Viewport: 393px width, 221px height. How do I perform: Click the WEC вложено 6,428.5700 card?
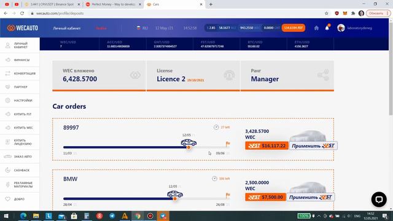tap(99, 76)
